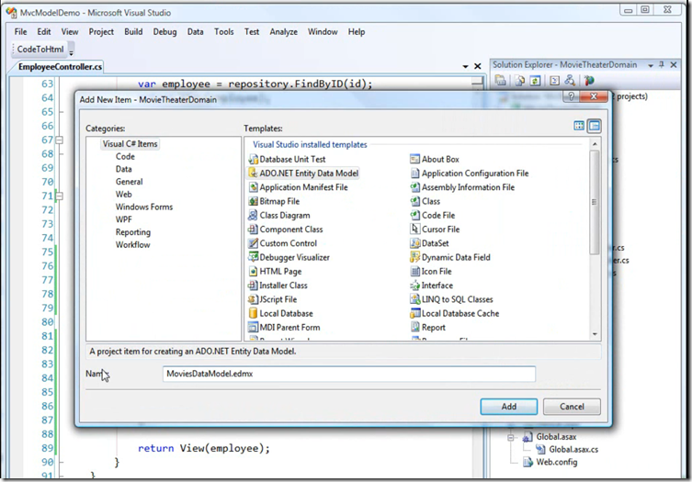Select the About Box template

(435, 159)
